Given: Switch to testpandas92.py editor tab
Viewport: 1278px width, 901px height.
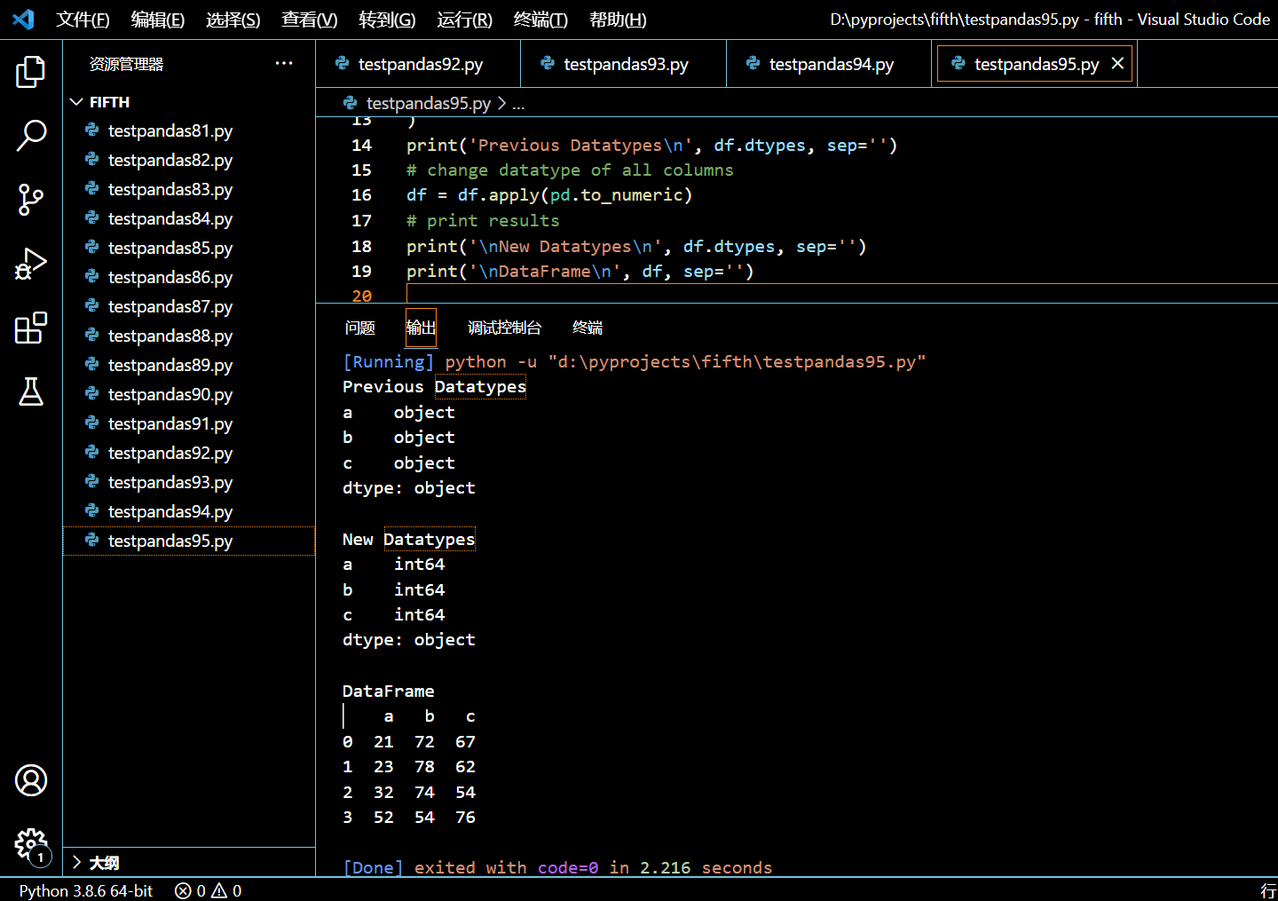Looking at the screenshot, I should pos(418,64).
